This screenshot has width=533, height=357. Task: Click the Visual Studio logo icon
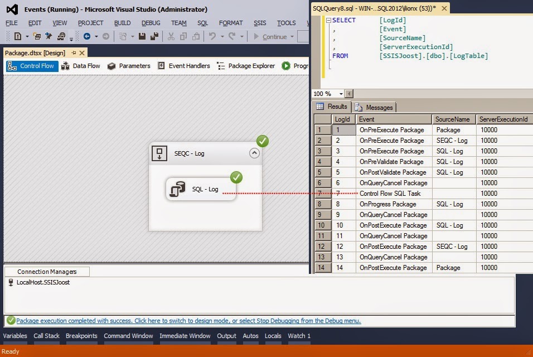pyautogui.click(x=12, y=9)
